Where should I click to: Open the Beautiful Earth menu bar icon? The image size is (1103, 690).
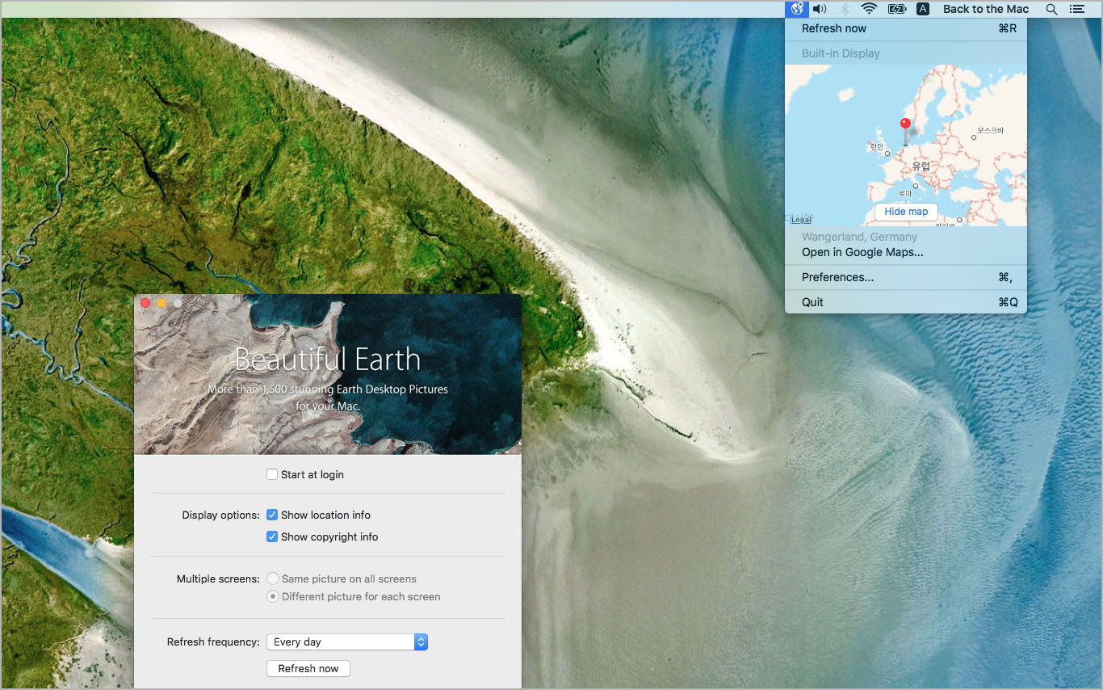coord(797,9)
